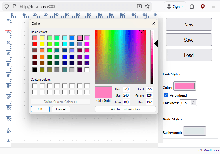Select the first empty custom color slot
The image size is (220, 154).
(35, 86)
